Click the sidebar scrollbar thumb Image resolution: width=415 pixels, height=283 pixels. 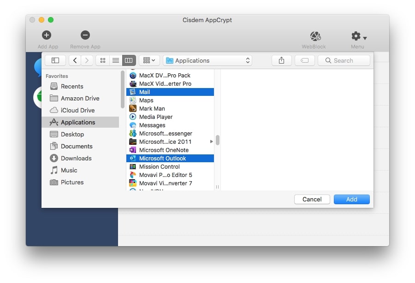click(123, 89)
